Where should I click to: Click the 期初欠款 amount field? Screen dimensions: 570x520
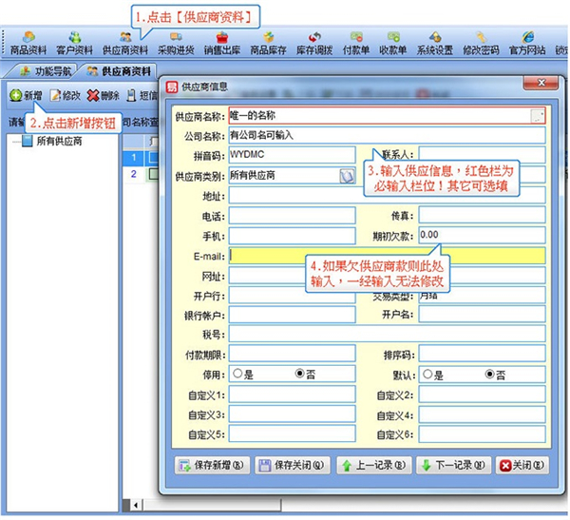[x=482, y=236]
